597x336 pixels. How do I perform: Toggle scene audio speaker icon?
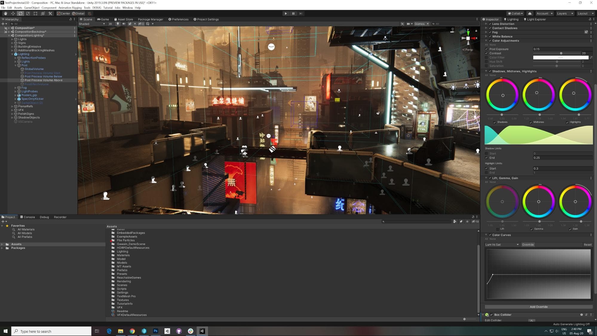click(x=124, y=24)
